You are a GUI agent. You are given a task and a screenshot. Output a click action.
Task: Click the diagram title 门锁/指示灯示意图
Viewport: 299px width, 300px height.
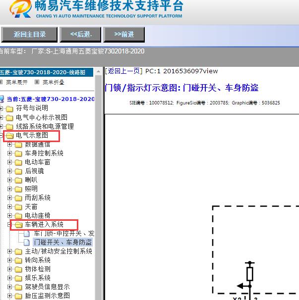(181, 88)
